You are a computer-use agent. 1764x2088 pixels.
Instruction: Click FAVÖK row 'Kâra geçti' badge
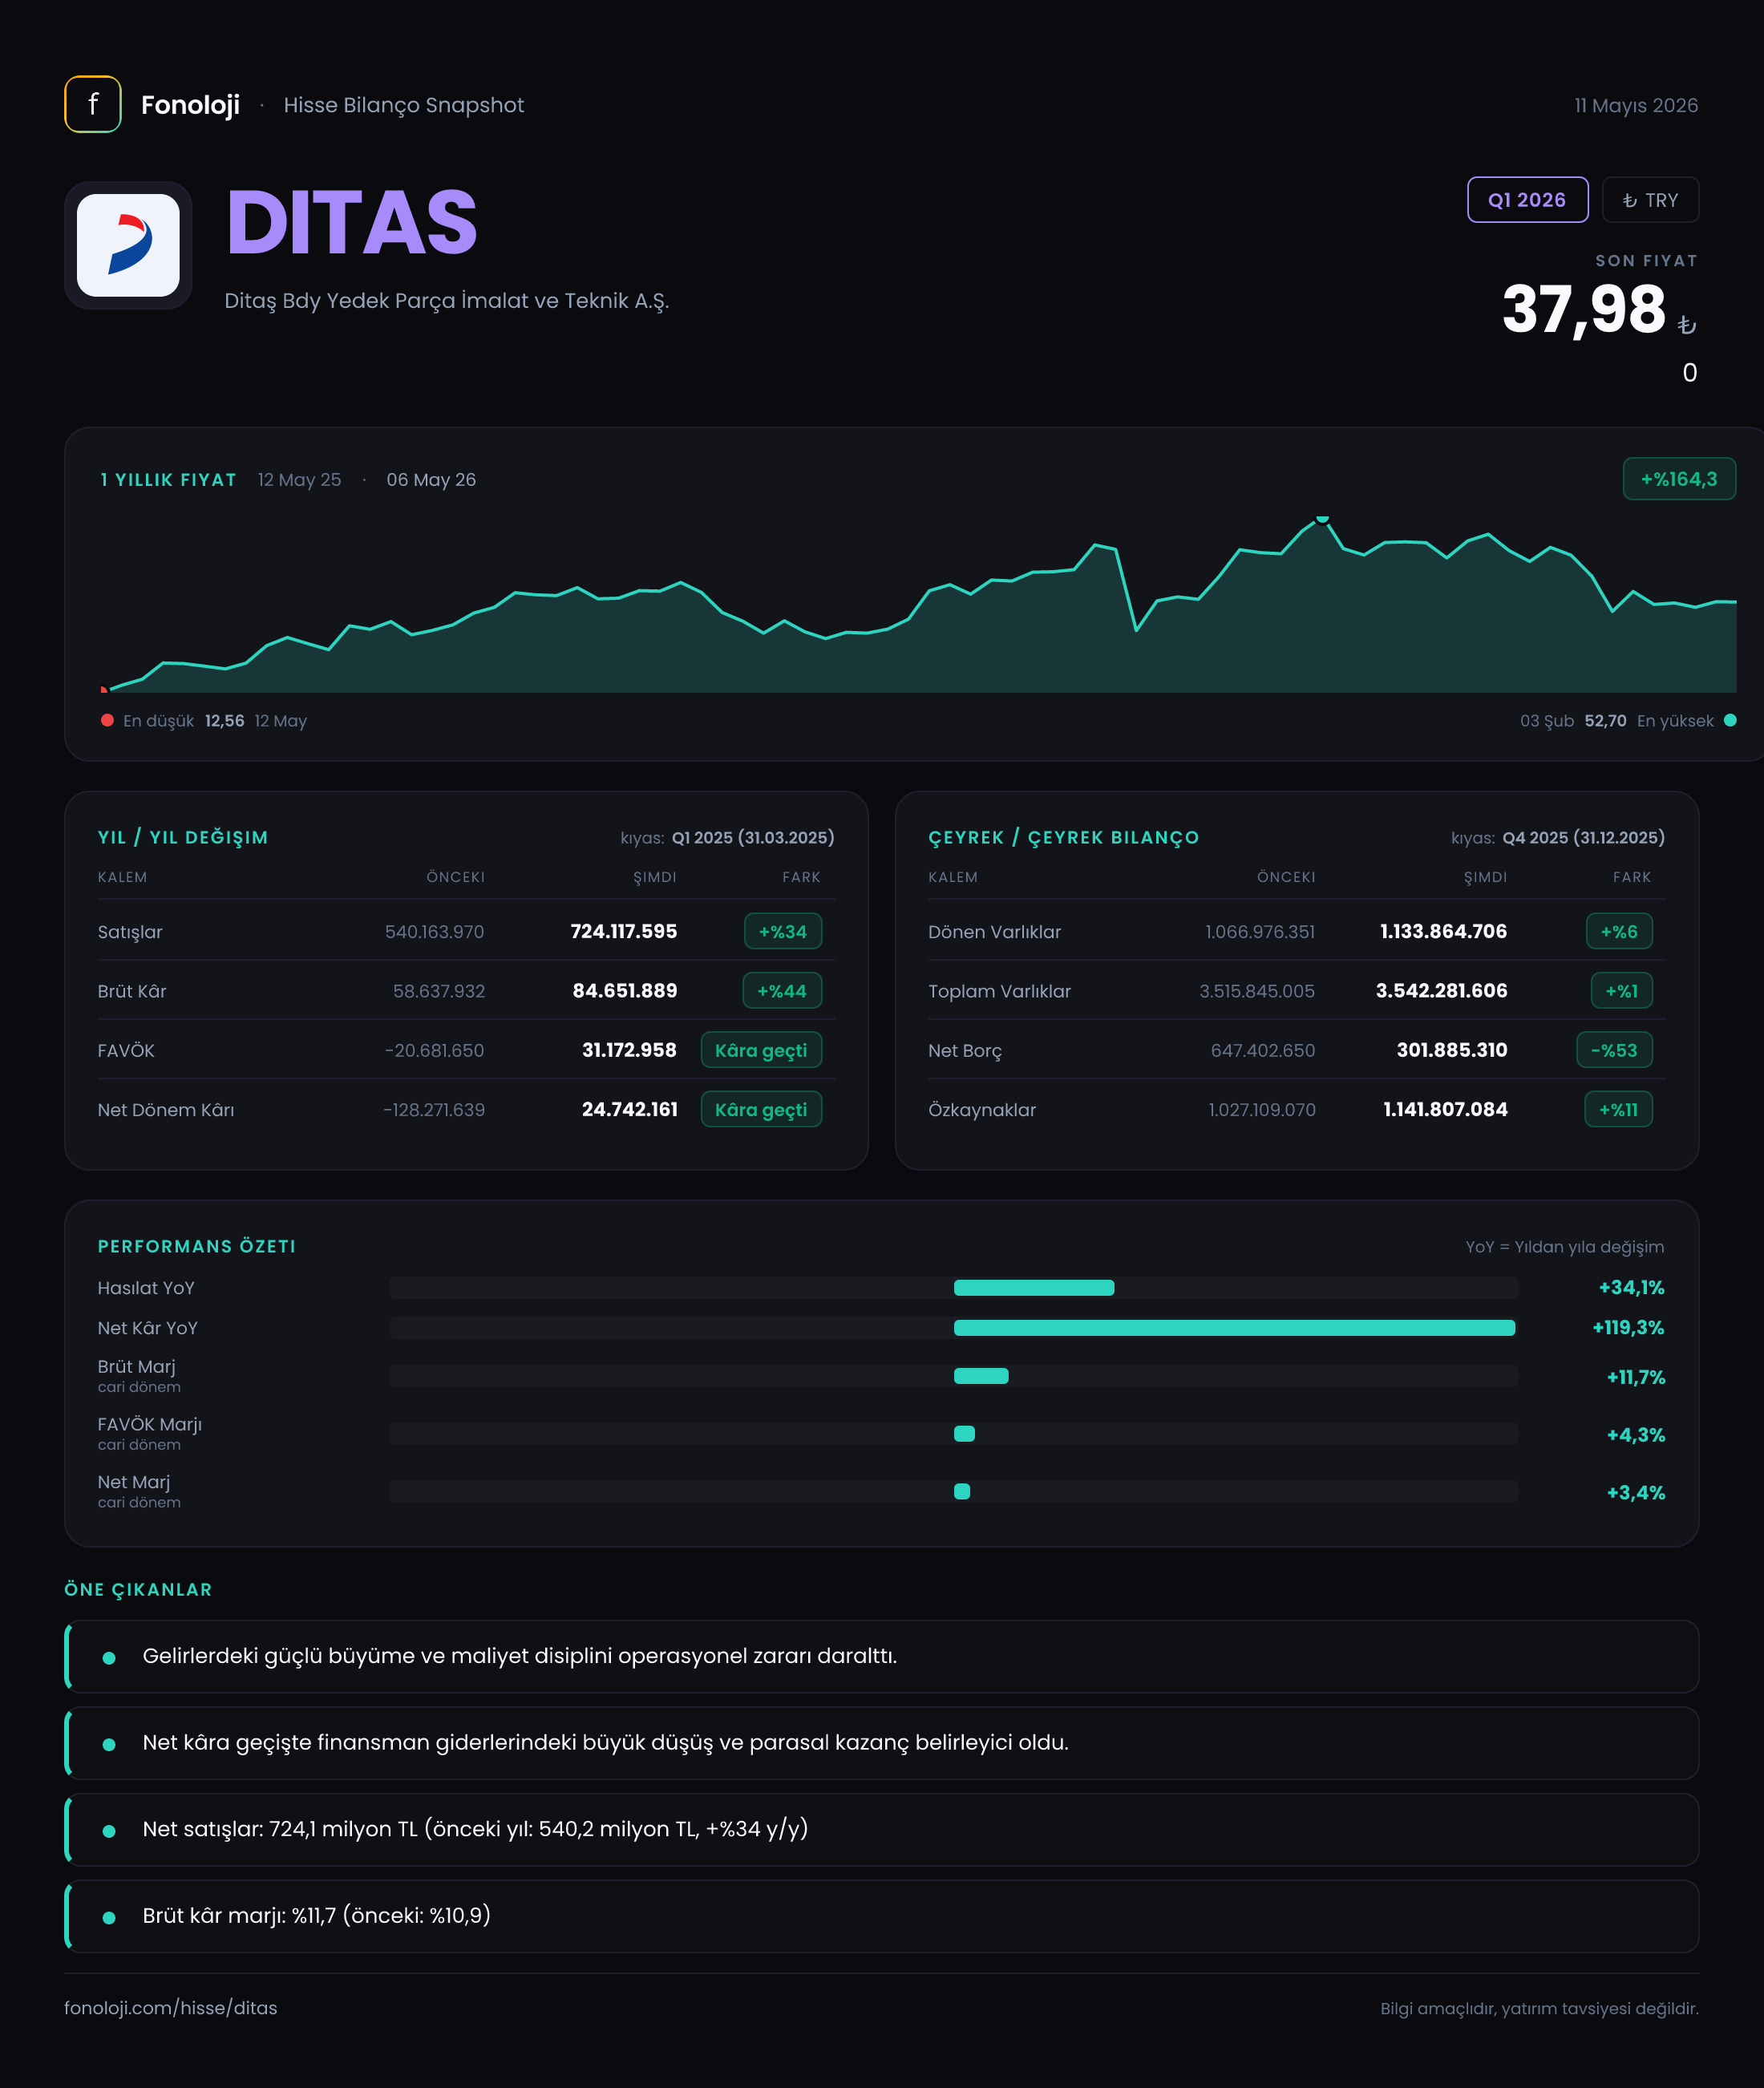tap(761, 1050)
